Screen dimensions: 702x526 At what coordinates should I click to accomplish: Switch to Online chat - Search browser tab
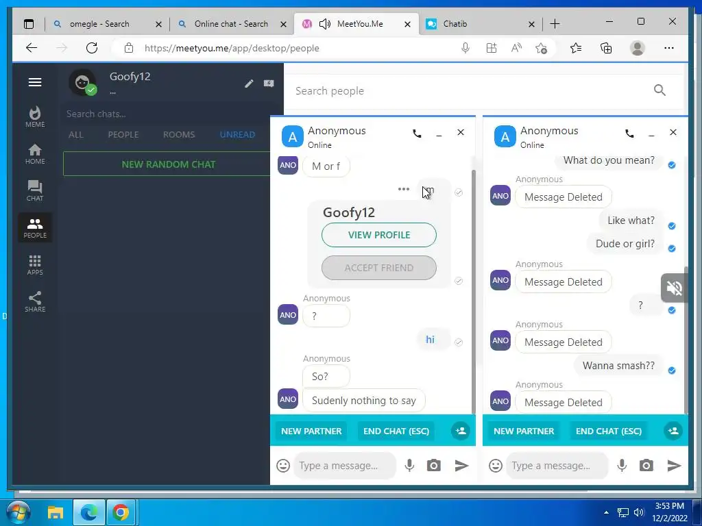point(231,24)
